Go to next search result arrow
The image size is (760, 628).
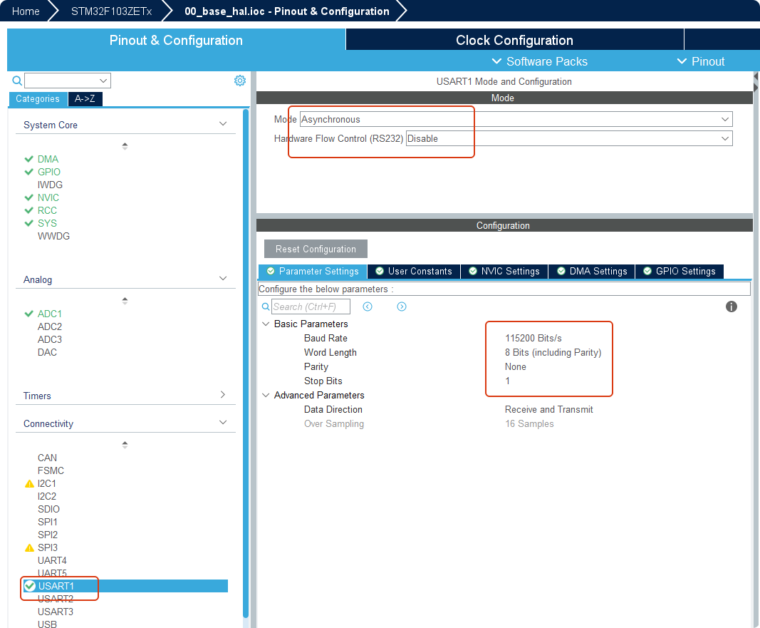tap(402, 307)
